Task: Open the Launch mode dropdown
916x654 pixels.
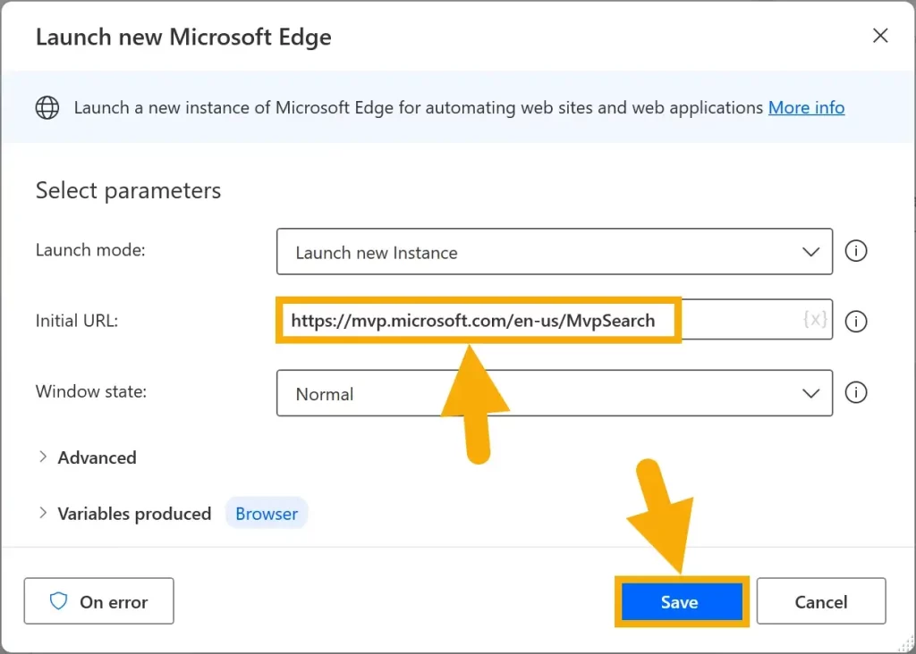Action: click(554, 252)
